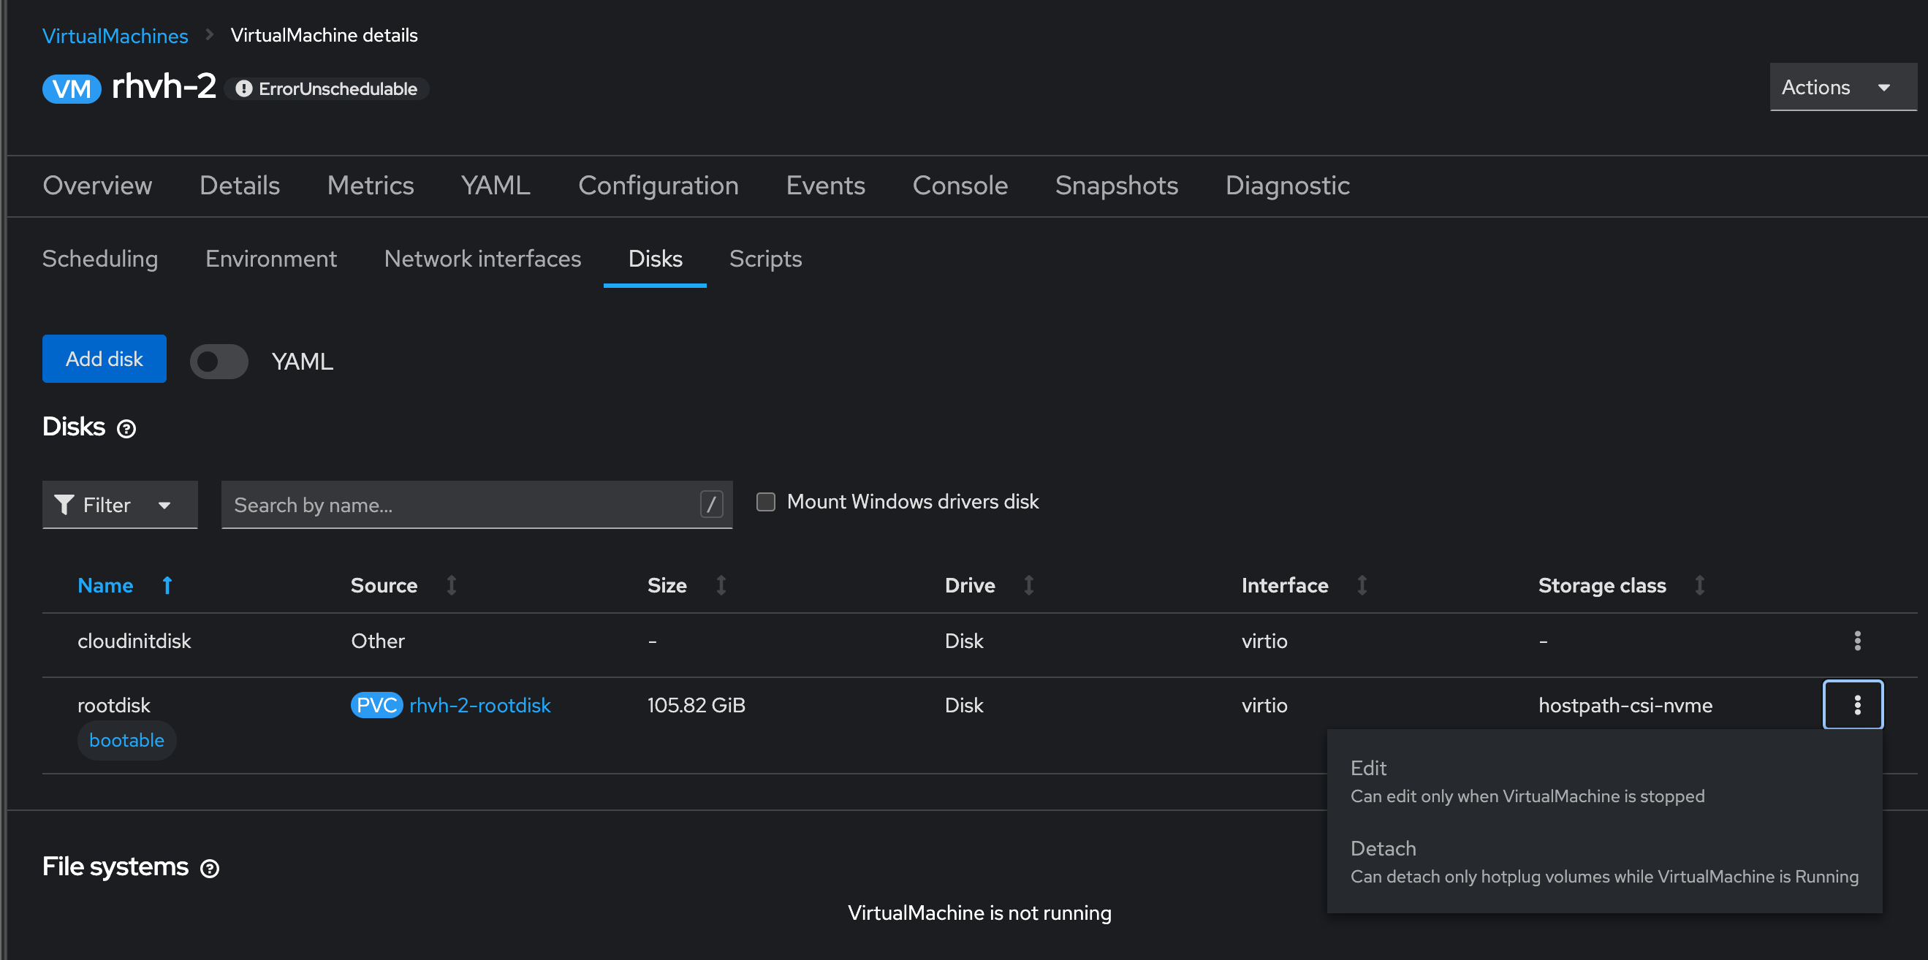Screen dimensions: 1928x960
Task: Sort disks by Source column arrows
Action: point(452,585)
